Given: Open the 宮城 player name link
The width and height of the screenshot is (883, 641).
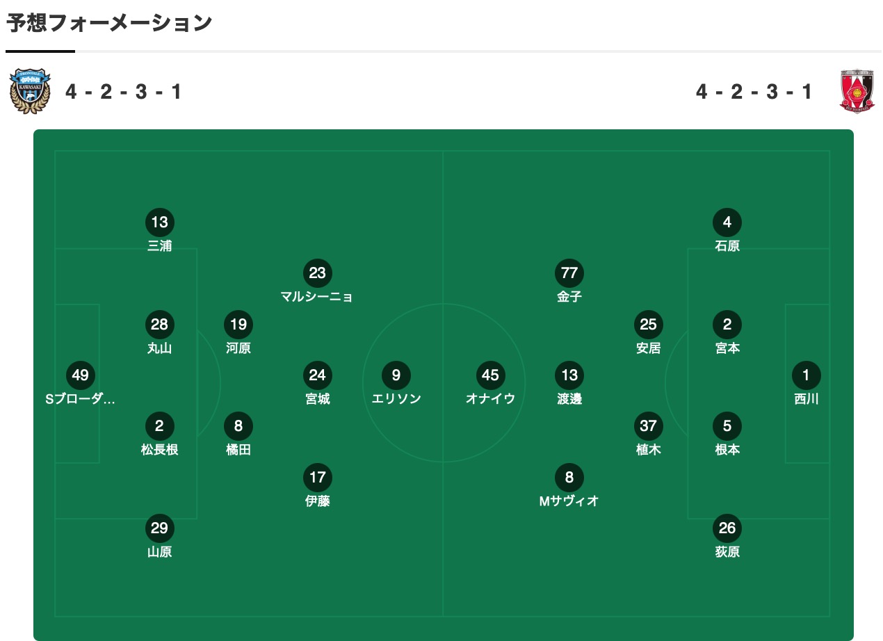Looking at the screenshot, I should [x=317, y=399].
